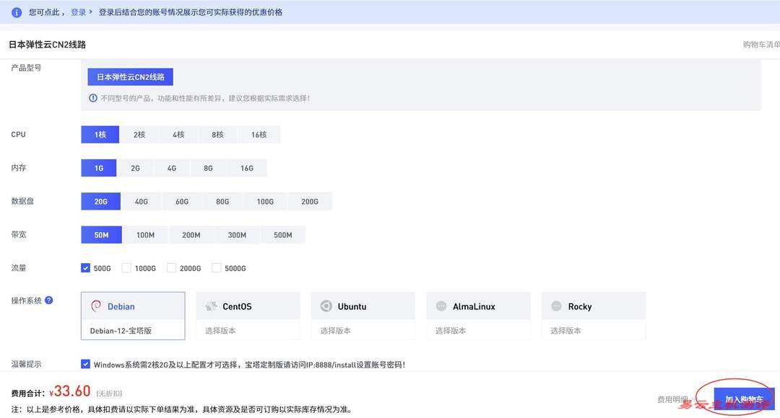Set bandwidth to 50M

click(102, 235)
